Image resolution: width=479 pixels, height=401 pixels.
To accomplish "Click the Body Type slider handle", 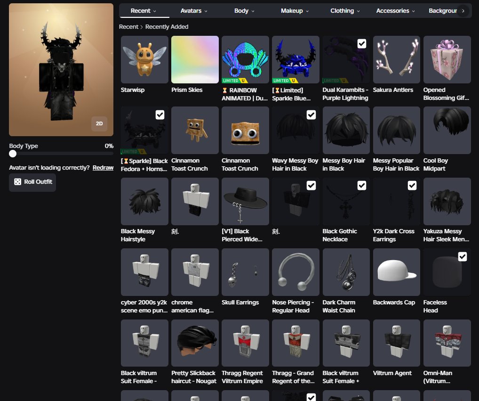I will 13,154.
